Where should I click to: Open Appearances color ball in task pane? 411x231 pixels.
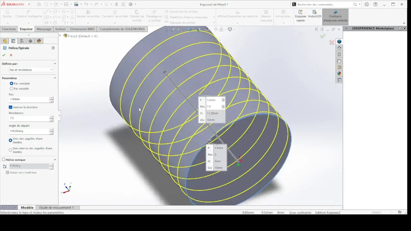tap(339, 73)
